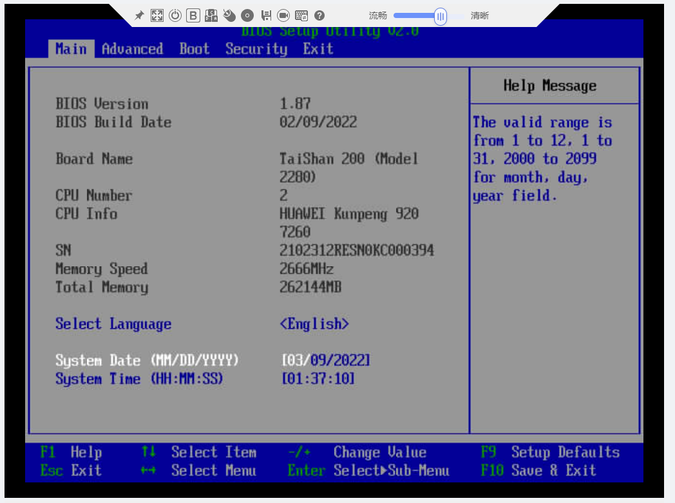This screenshot has height=503, width=675.
Task: Start screen recording camera icon
Action: (x=283, y=16)
